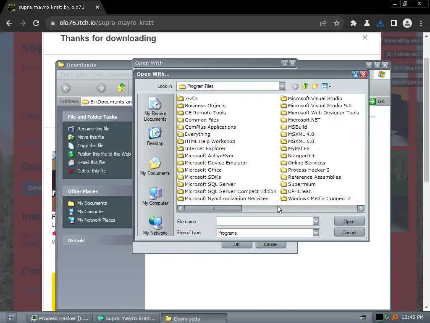This screenshot has width=430, height=323.
Task: Select the MyPal 68 folder
Action: 295,148
